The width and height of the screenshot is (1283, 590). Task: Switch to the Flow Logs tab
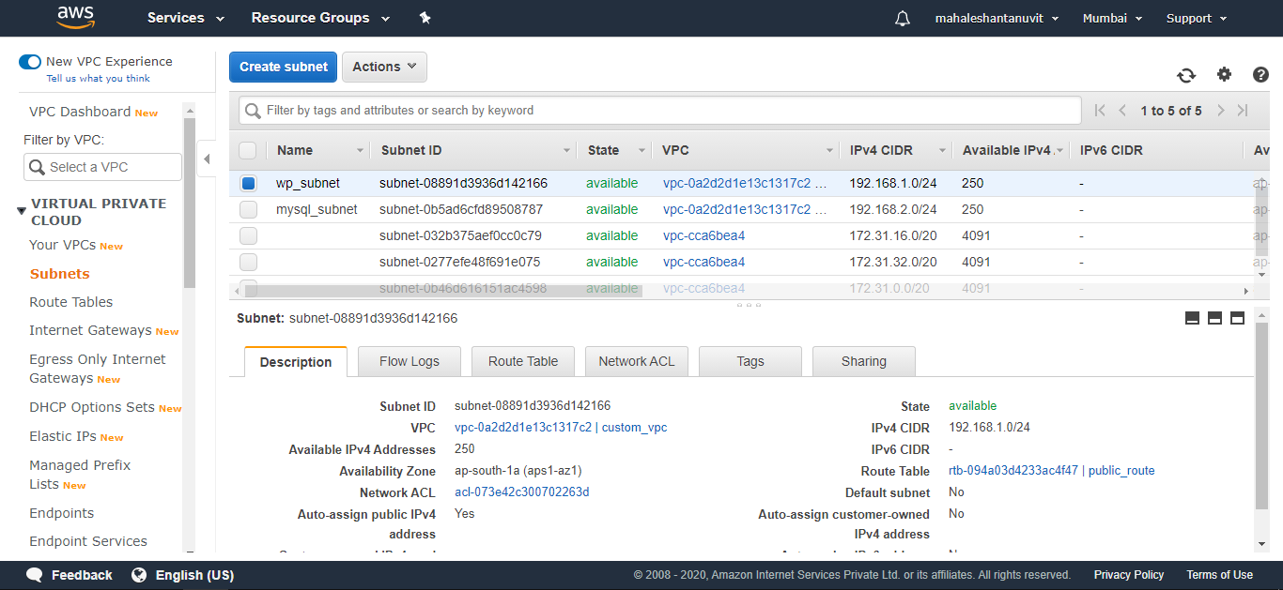click(x=409, y=361)
